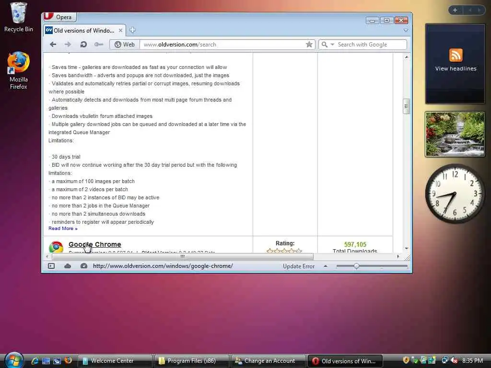Screen dimensions: 491x368
Task: Select the Old versions of Windows tab
Action: (x=84, y=30)
